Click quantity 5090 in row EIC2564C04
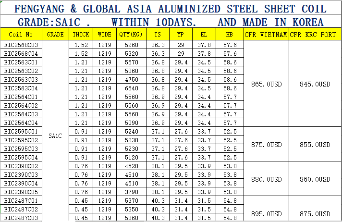342x222 pixels. tap(131, 123)
